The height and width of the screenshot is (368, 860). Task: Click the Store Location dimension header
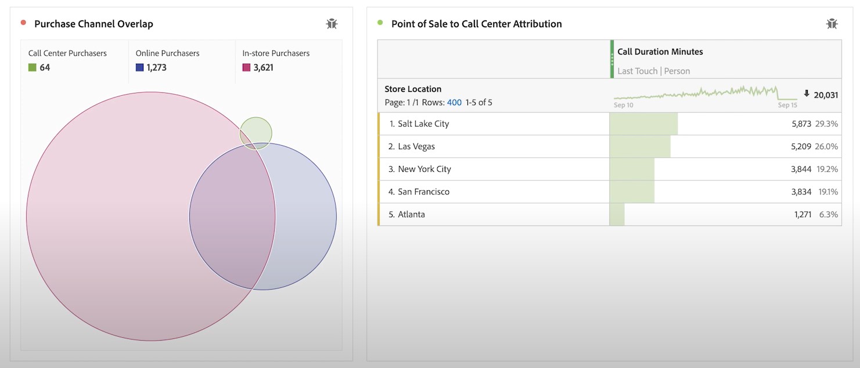coord(413,89)
